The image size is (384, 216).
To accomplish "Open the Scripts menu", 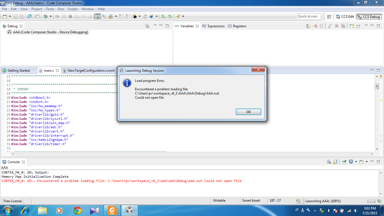I will [x=73, y=9].
